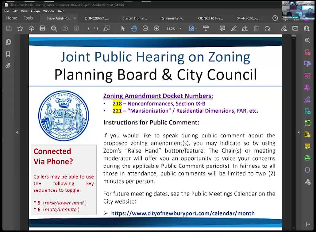Send file by email envelope icon

tap(295, 29)
